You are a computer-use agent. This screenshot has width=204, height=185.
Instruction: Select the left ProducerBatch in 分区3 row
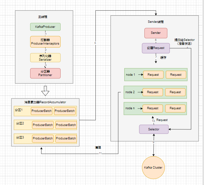click(x=43, y=138)
